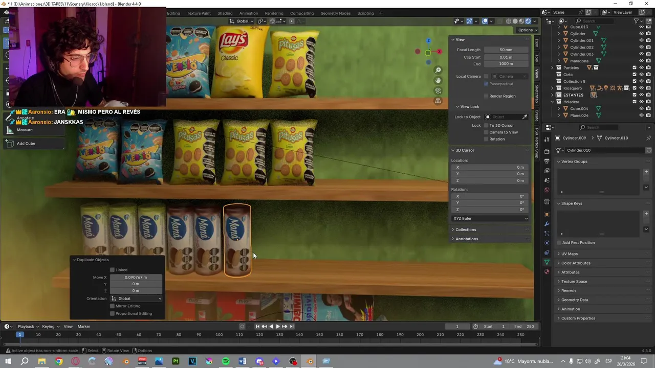
Task: Switch perspective/orthographic grid gizmo
Action: pyautogui.click(x=438, y=101)
